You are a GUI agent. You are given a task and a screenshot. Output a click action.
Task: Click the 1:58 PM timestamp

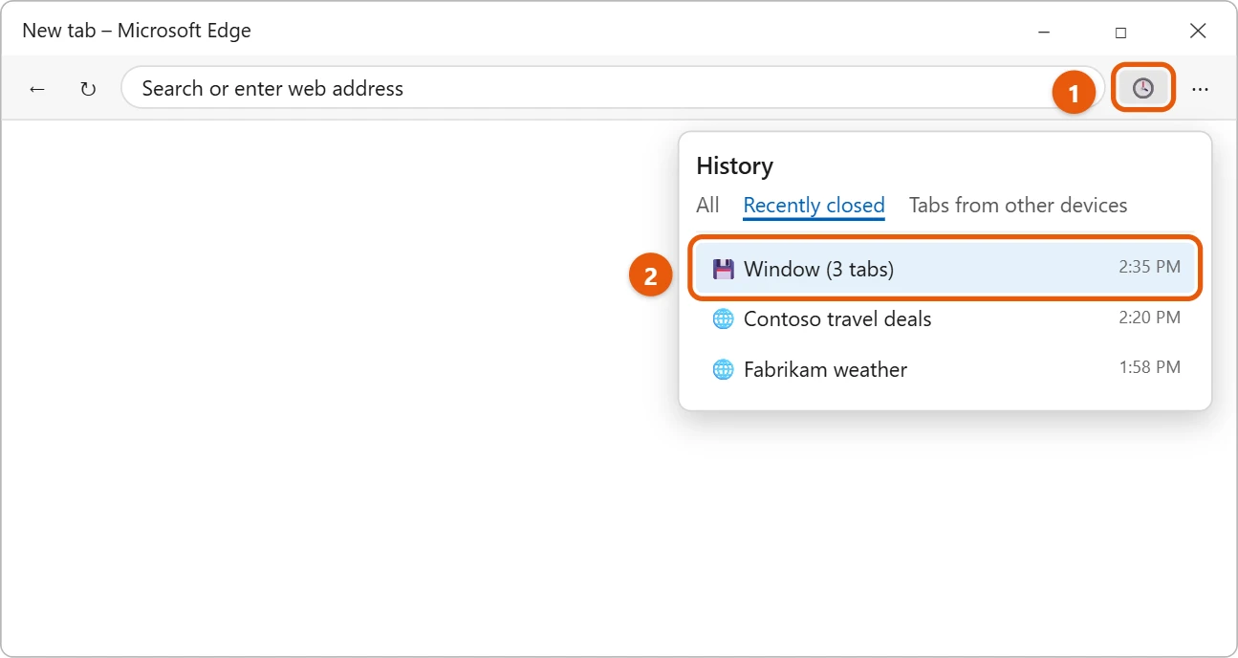coord(1149,366)
